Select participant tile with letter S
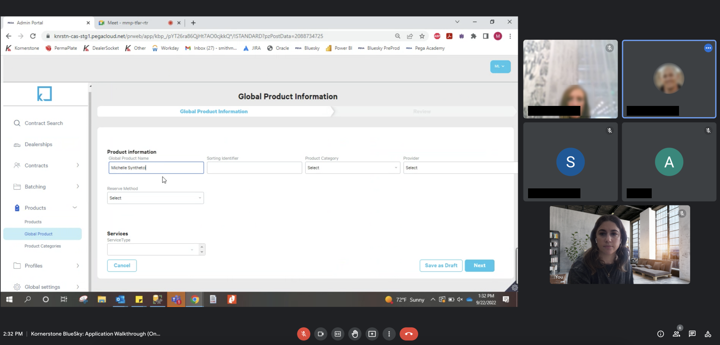Viewport: 720px width, 345px height. click(570, 162)
